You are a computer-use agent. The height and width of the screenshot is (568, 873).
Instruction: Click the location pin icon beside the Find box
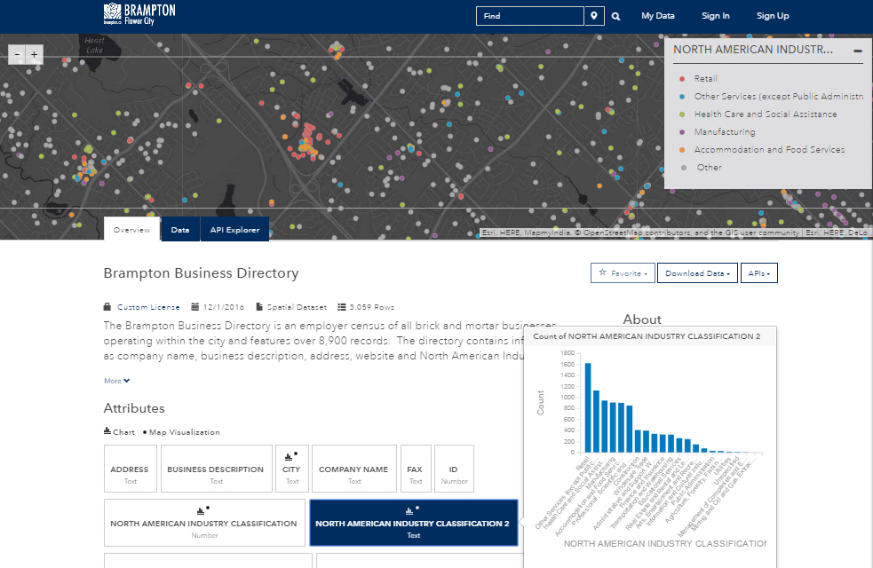(x=594, y=15)
